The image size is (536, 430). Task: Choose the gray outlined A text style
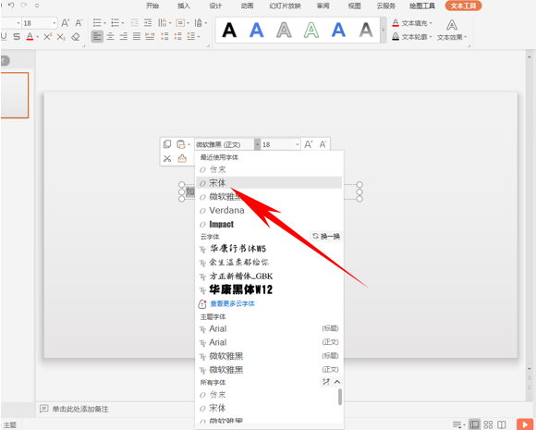(x=284, y=31)
